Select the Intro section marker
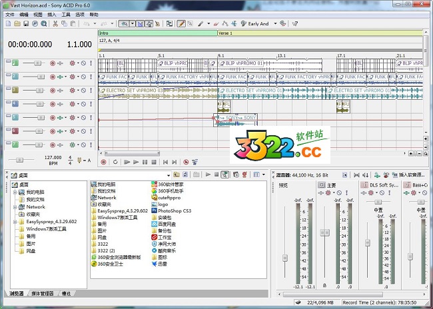 click(104, 32)
